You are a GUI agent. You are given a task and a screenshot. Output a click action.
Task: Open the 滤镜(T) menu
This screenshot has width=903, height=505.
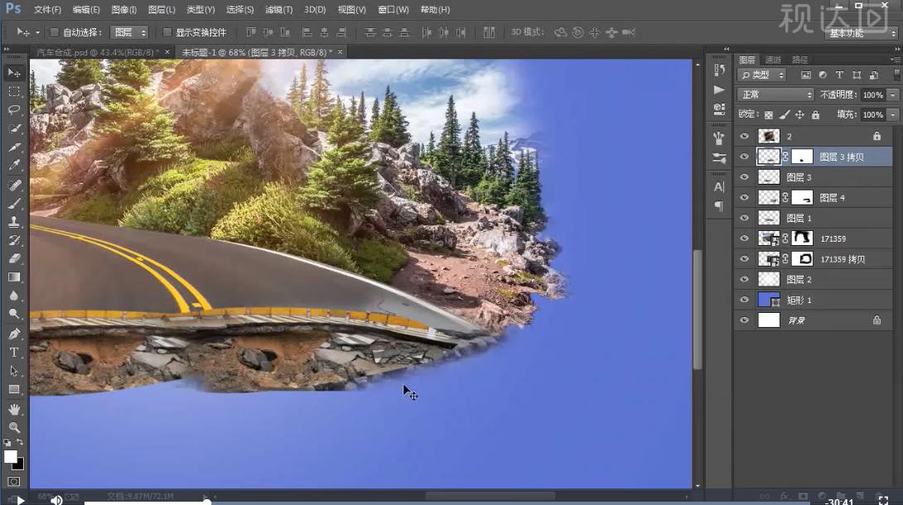(278, 10)
